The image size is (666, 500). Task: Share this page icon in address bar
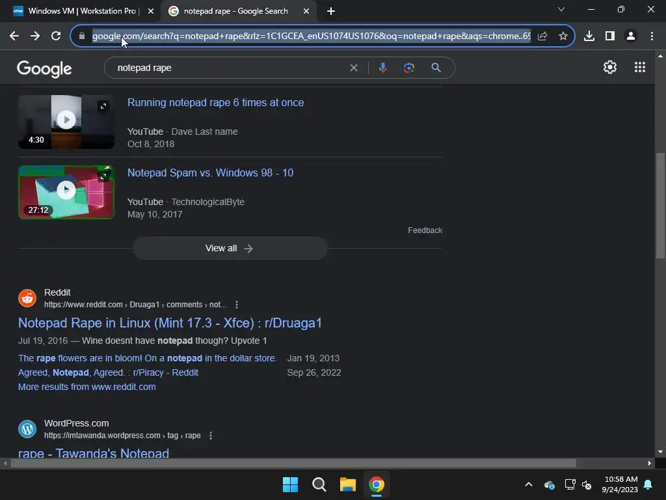(542, 36)
